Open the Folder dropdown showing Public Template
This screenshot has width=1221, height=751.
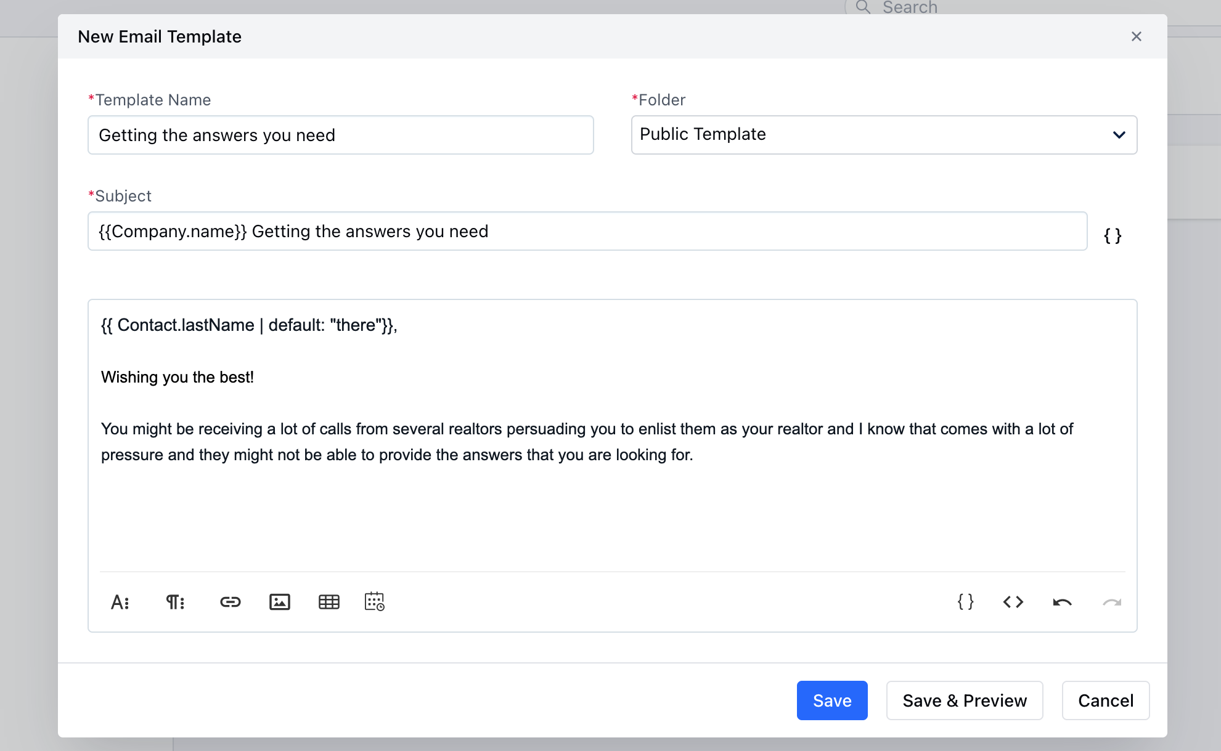(x=884, y=135)
